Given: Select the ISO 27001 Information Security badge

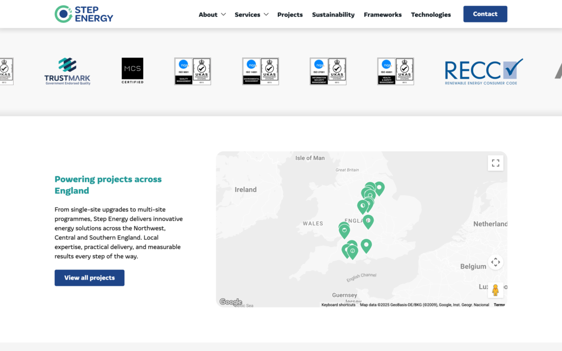Looking at the screenshot, I should click(328, 71).
